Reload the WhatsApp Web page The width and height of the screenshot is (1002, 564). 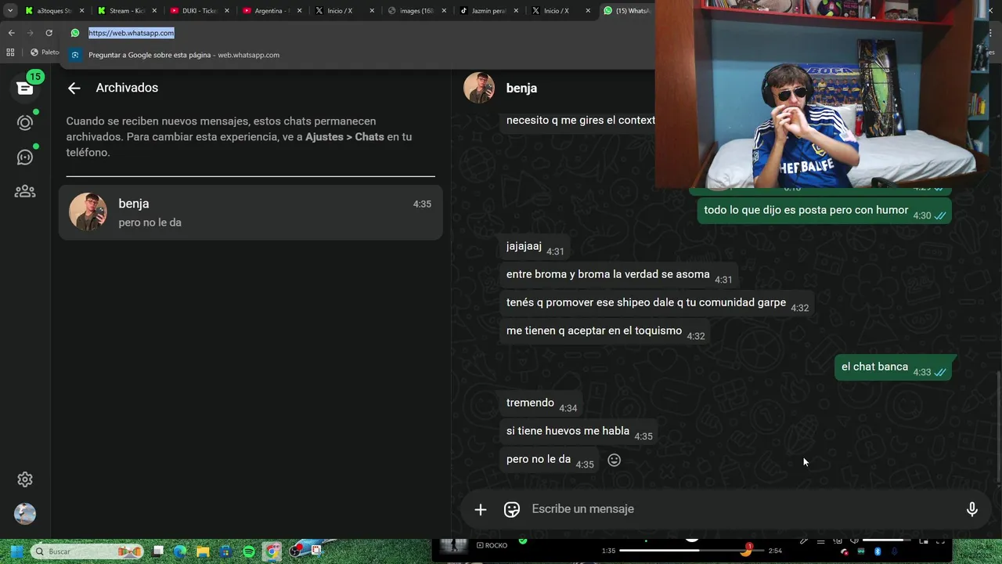click(x=49, y=33)
